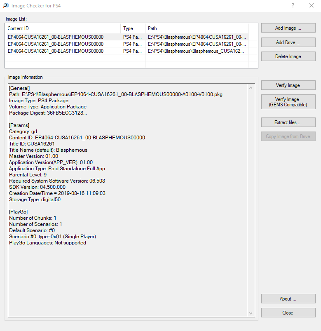Viewport: 321px width, 331px height.
Task: Delete the selected image
Action: (x=288, y=56)
